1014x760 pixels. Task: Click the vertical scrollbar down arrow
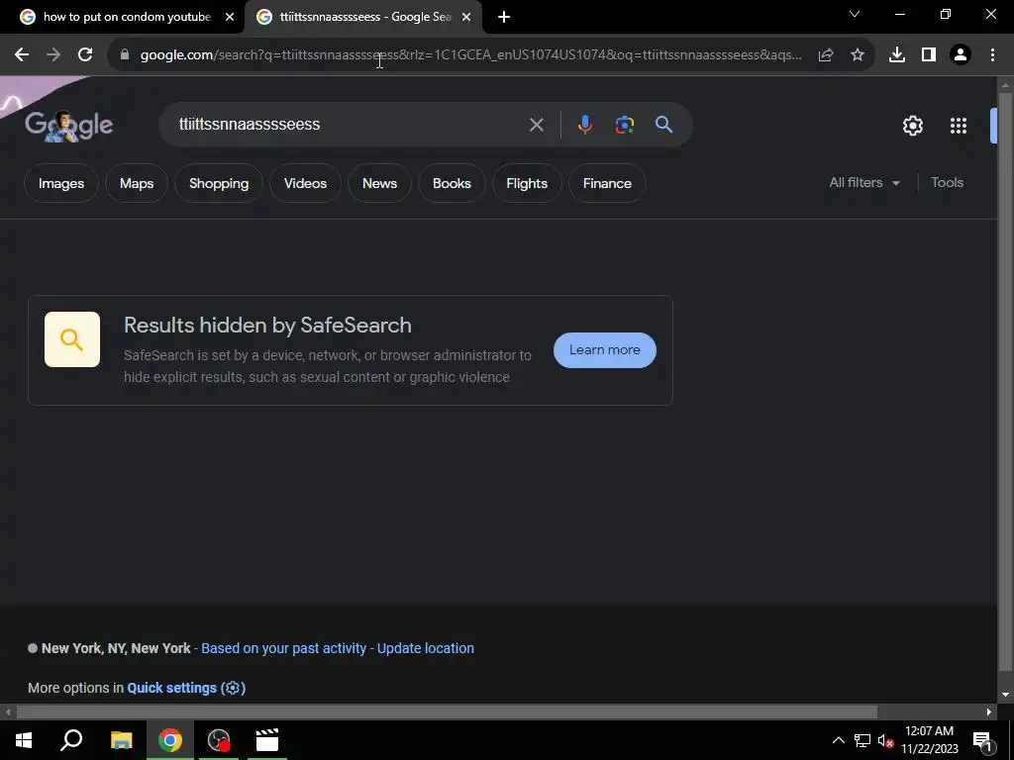tap(1005, 695)
